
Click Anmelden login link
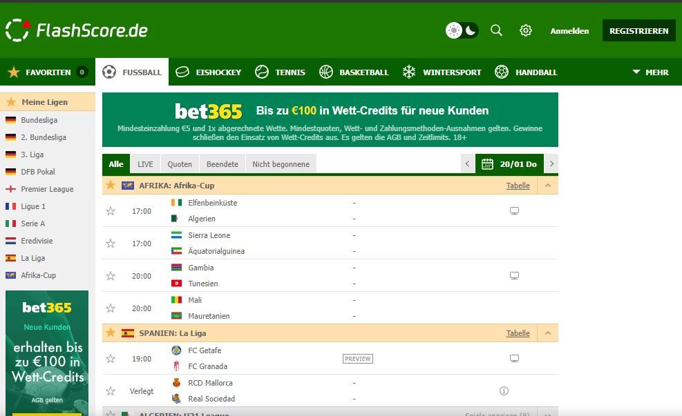pyautogui.click(x=569, y=31)
